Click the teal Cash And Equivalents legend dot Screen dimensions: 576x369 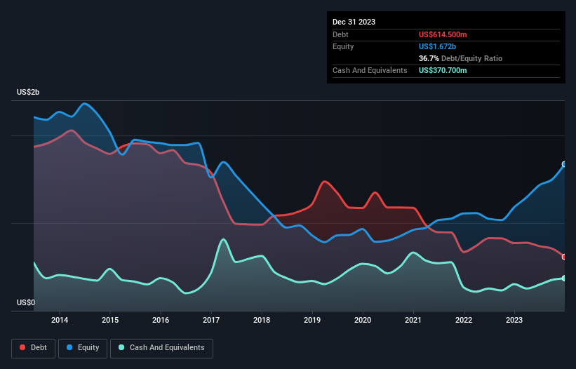(x=121, y=347)
